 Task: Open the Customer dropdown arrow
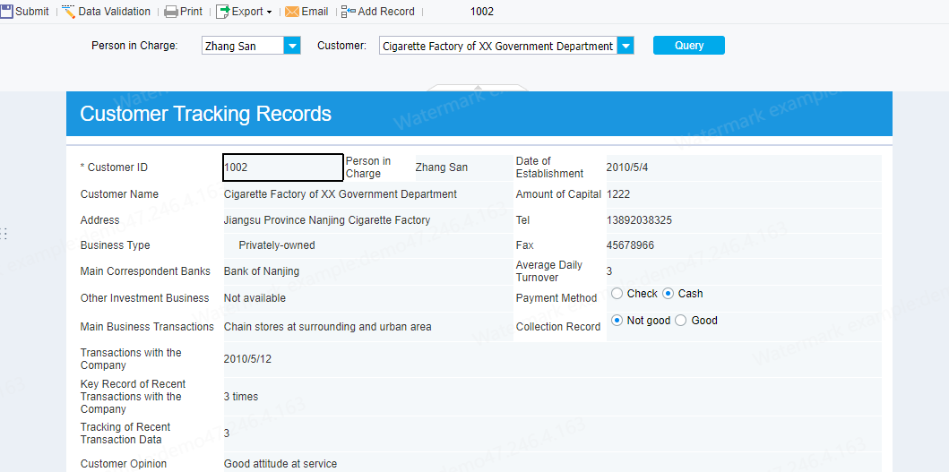tap(625, 46)
